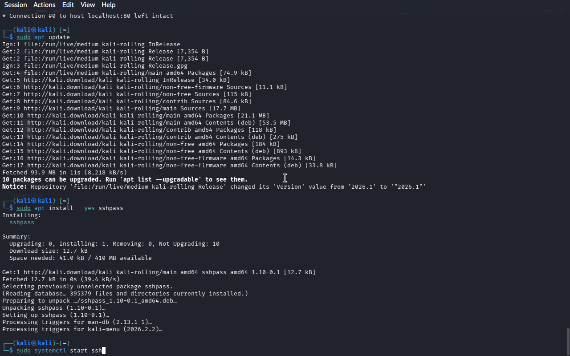The height and width of the screenshot is (356, 570).
Task: Open the Session menu
Action: [16, 5]
